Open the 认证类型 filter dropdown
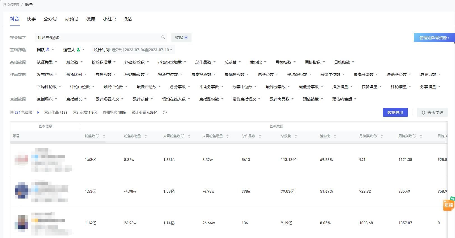The image size is (455, 238). click(x=47, y=62)
